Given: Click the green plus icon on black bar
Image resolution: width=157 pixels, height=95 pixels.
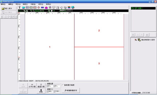Looking at the screenshot, I should click(54, 11).
